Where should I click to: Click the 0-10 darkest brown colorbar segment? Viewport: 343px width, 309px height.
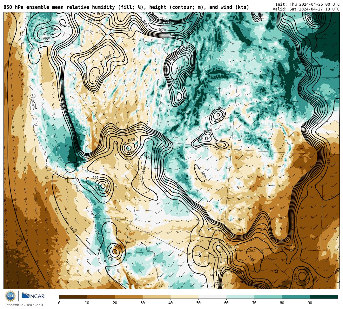click(73, 297)
